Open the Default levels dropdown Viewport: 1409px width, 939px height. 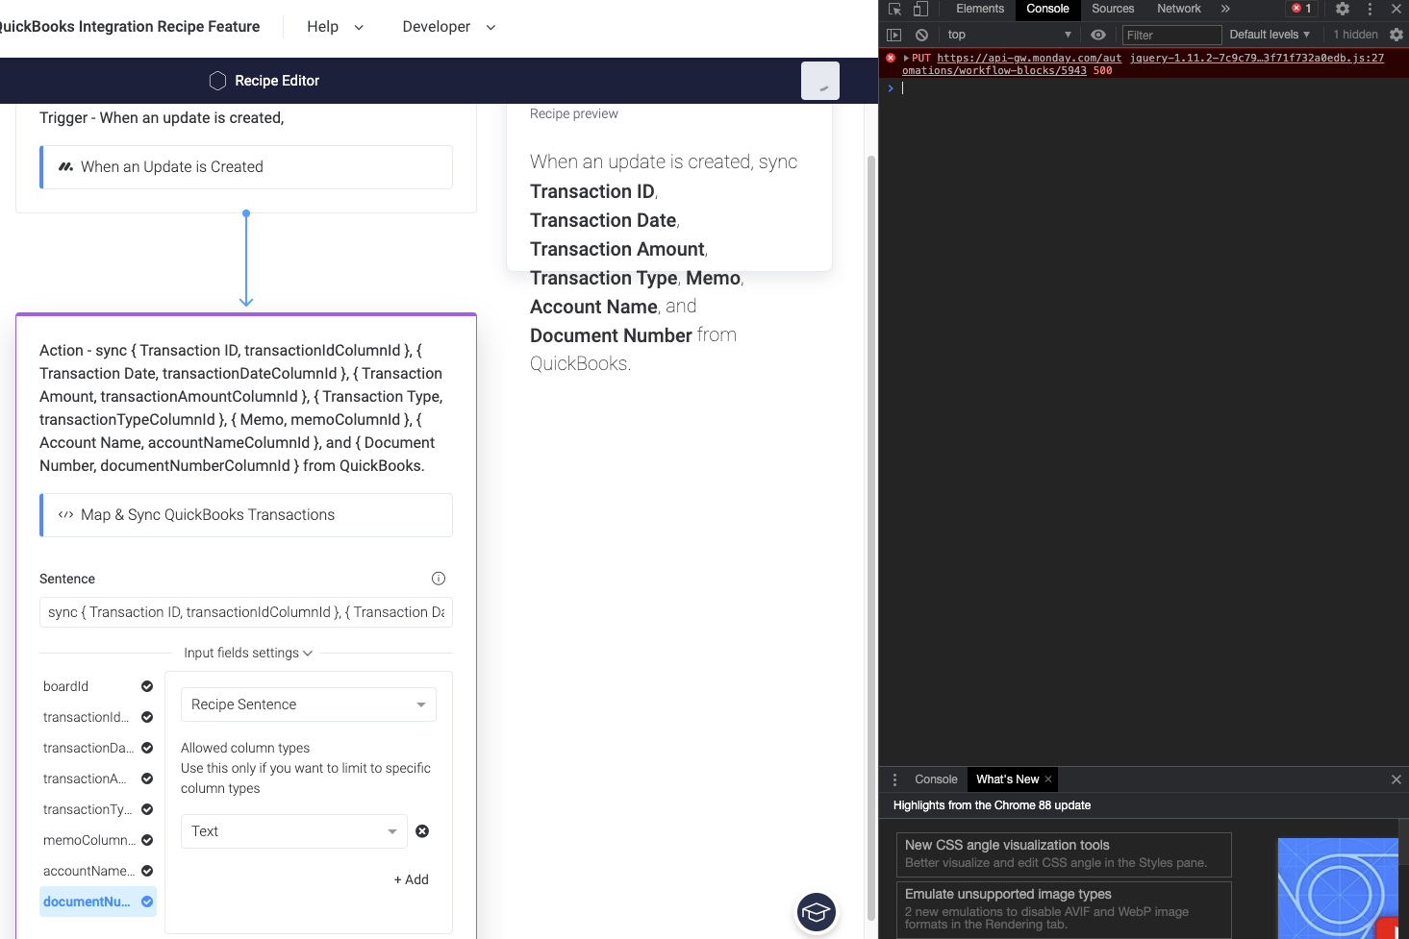click(x=1270, y=35)
